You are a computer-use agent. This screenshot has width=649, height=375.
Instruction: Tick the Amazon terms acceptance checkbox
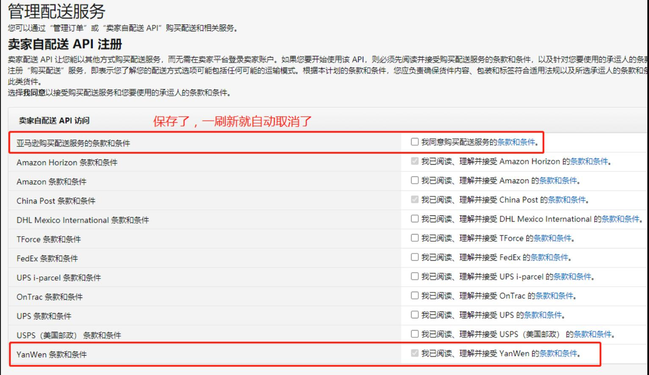(x=415, y=180)
